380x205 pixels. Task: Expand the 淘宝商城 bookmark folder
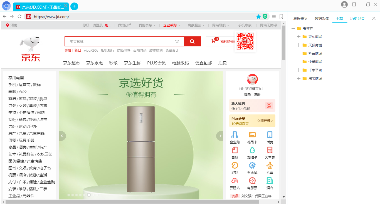[x=299, y=78]
